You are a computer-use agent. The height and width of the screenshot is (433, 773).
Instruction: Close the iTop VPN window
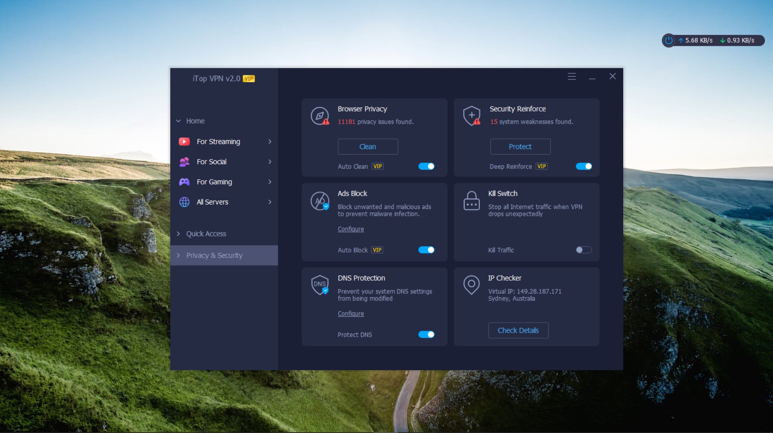coord(613,76)
